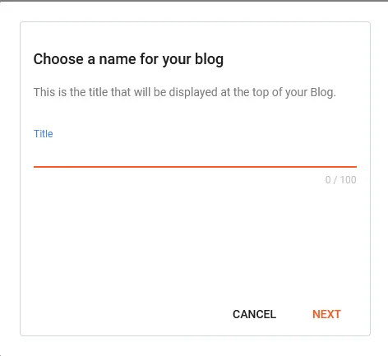Place the cursor in the blog title input
Image resolution: width=388 pixels, height=356 pixels.
(x=195, y=155)
